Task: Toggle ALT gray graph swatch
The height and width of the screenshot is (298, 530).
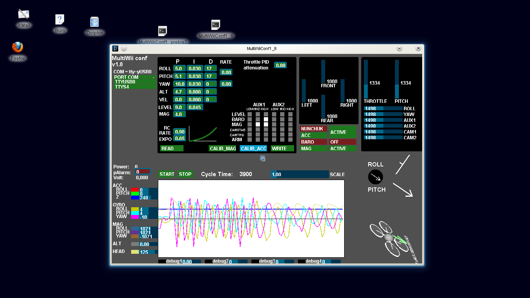Action: 135,244
